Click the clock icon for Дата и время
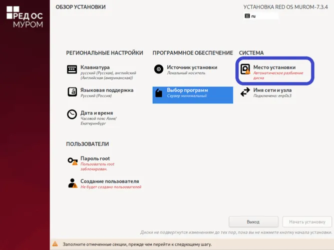Image resolution: width=334 pixels, height=250 pixels. tap(72, 114)
